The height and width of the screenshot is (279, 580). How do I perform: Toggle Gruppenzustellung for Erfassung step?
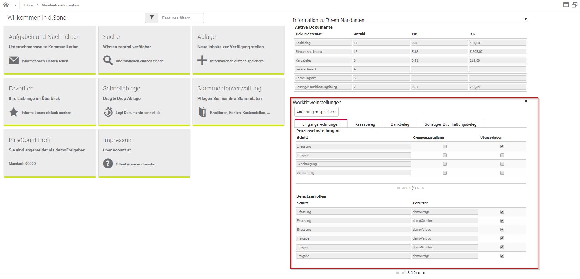point(445,146)
